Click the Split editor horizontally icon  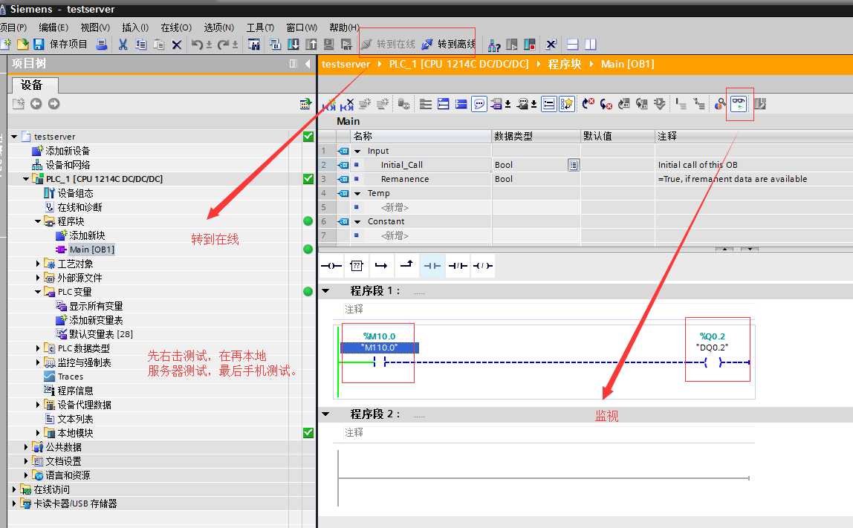tap(572, 44)
